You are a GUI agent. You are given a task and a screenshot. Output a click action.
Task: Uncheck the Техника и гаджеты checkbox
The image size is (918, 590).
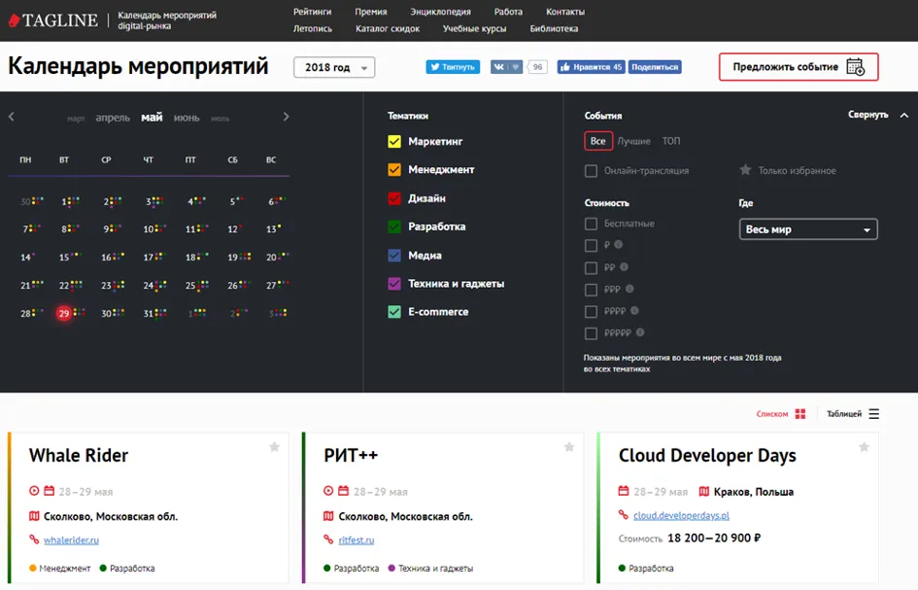[394, 284]
